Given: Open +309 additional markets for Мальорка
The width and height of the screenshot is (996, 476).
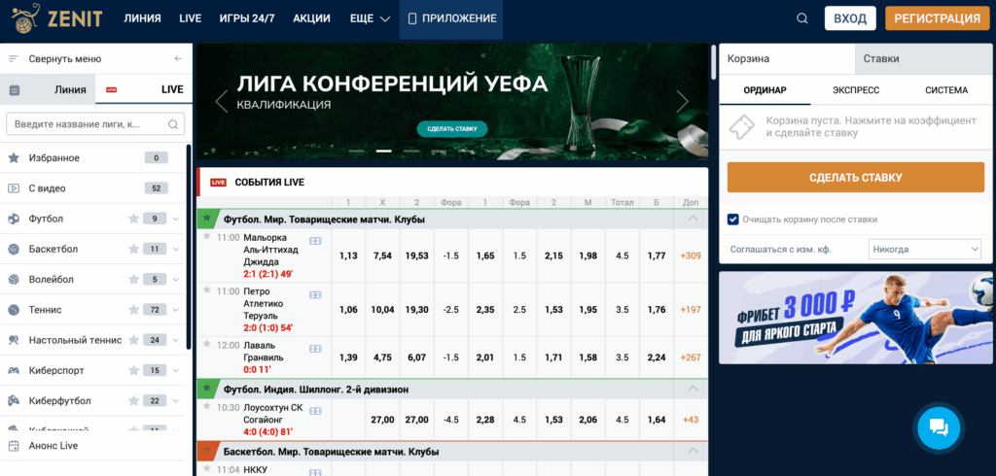Looking at the screenshot, I should [691, 255].
